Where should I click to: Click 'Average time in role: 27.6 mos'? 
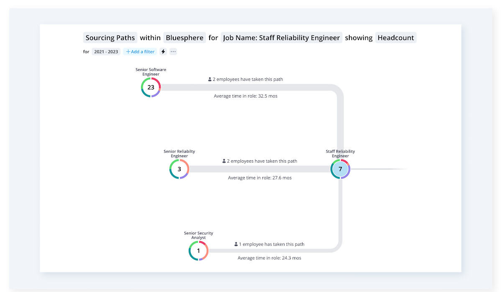coord(260,178)
